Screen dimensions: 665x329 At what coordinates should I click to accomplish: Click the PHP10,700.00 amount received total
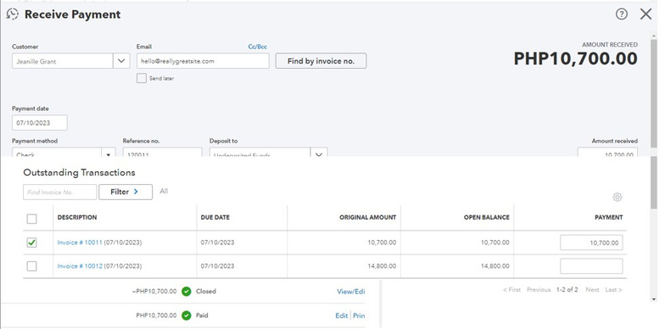click(x=575, y=59)
